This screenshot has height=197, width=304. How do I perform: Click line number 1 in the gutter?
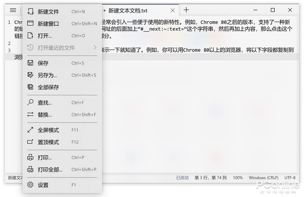pos(9,22)
